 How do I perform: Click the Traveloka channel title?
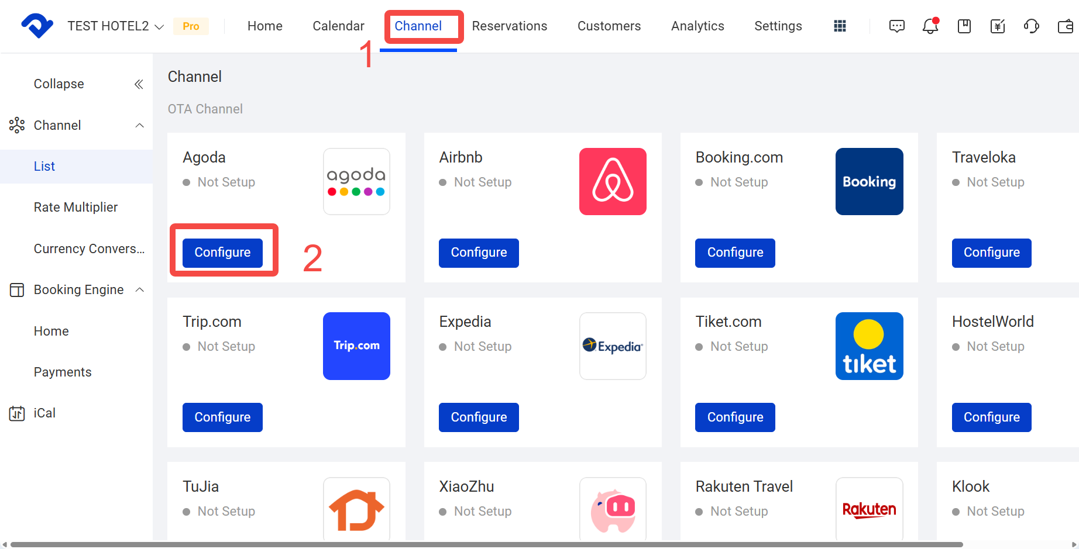[x=984, y=157]
